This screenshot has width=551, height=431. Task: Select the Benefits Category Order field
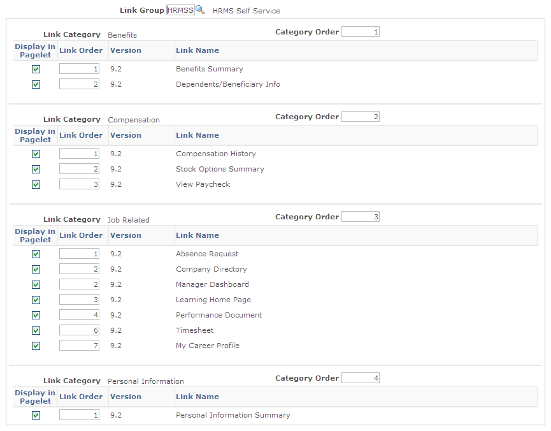click(360, 31)
